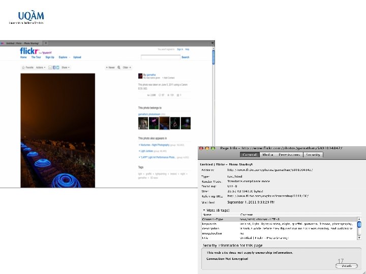The width and height of the screenshot is (366, 274).
Task: Select the description row in Meta list
Action: [280, 228]
